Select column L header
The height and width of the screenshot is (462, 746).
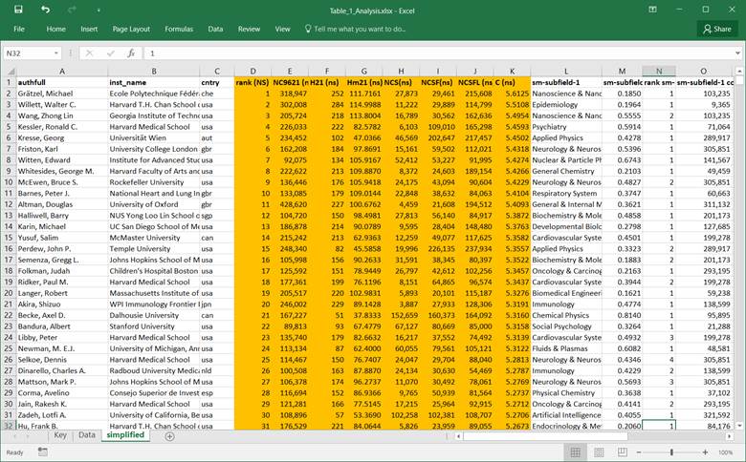pos(566,72)
